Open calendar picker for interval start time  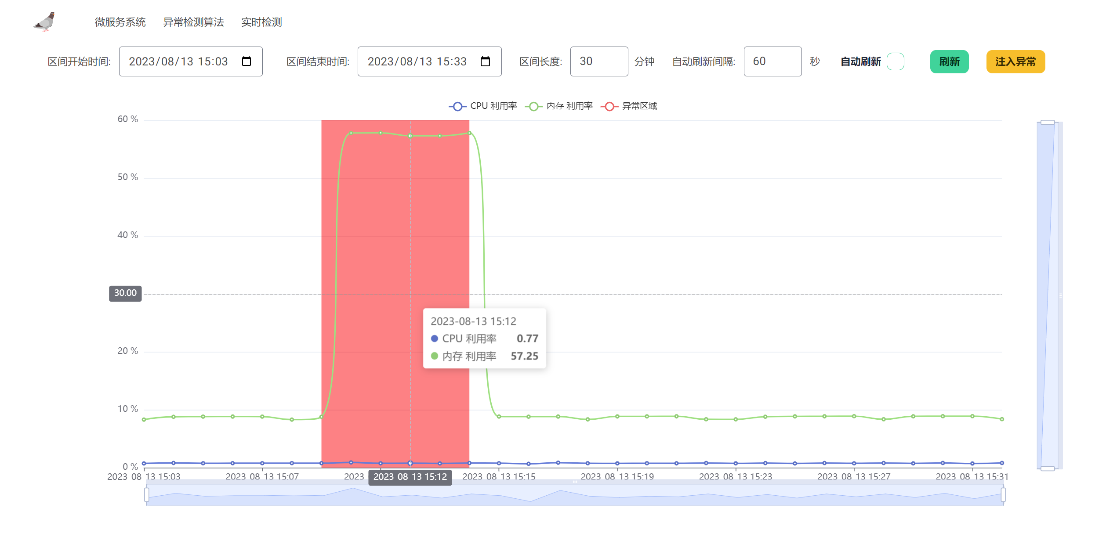pyautogui.click(x=247, y=61)
